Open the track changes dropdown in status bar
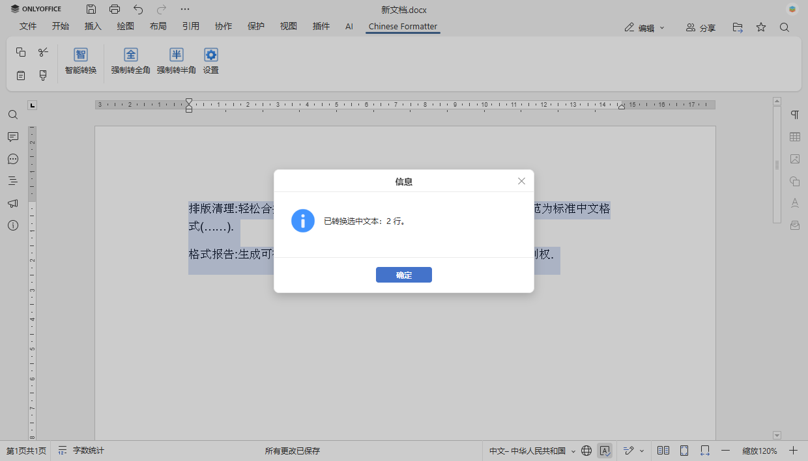 click(633, 451)
